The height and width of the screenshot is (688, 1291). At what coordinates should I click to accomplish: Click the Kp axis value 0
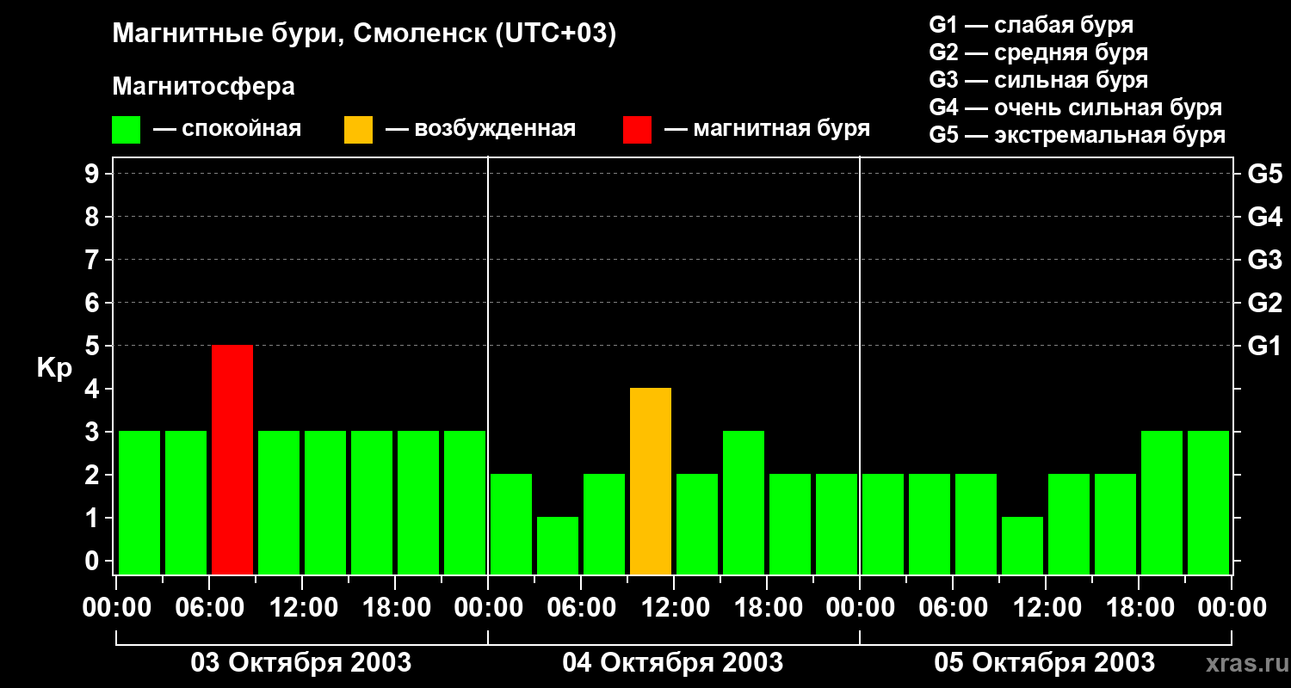94,561
